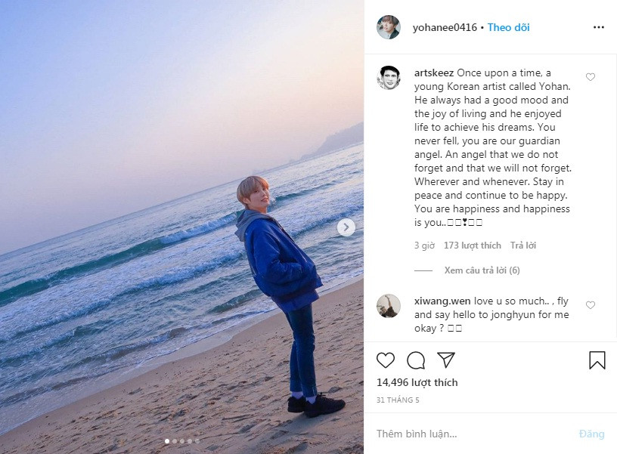
Task: Open yohanee0416 profile picture
Action: 389,27
